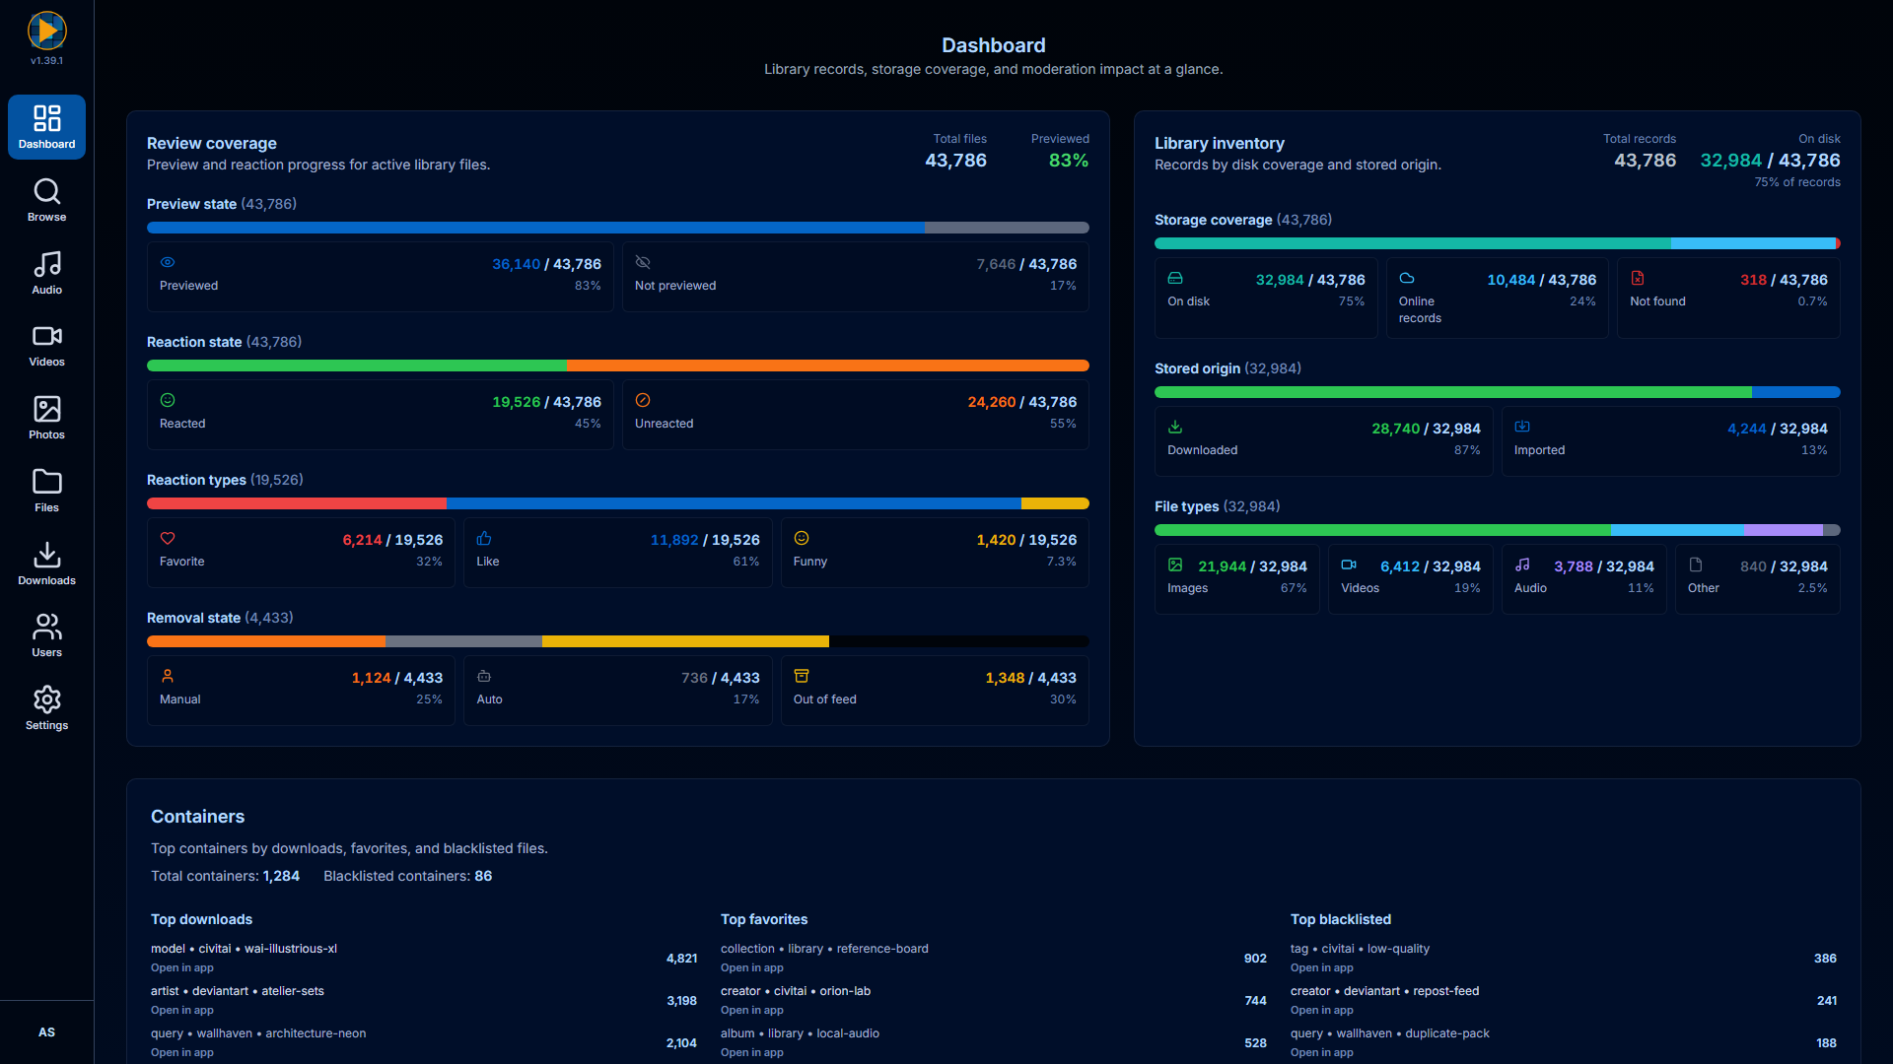Image resolution: width=1893 pixels, height=1064 pixels.
Task: Click the Not found file icon
Action: 1638,278
